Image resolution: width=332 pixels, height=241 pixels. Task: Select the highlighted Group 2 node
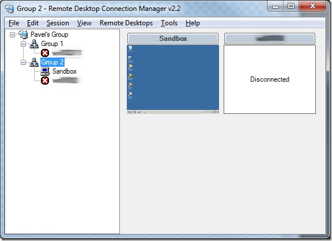[52, 62]
